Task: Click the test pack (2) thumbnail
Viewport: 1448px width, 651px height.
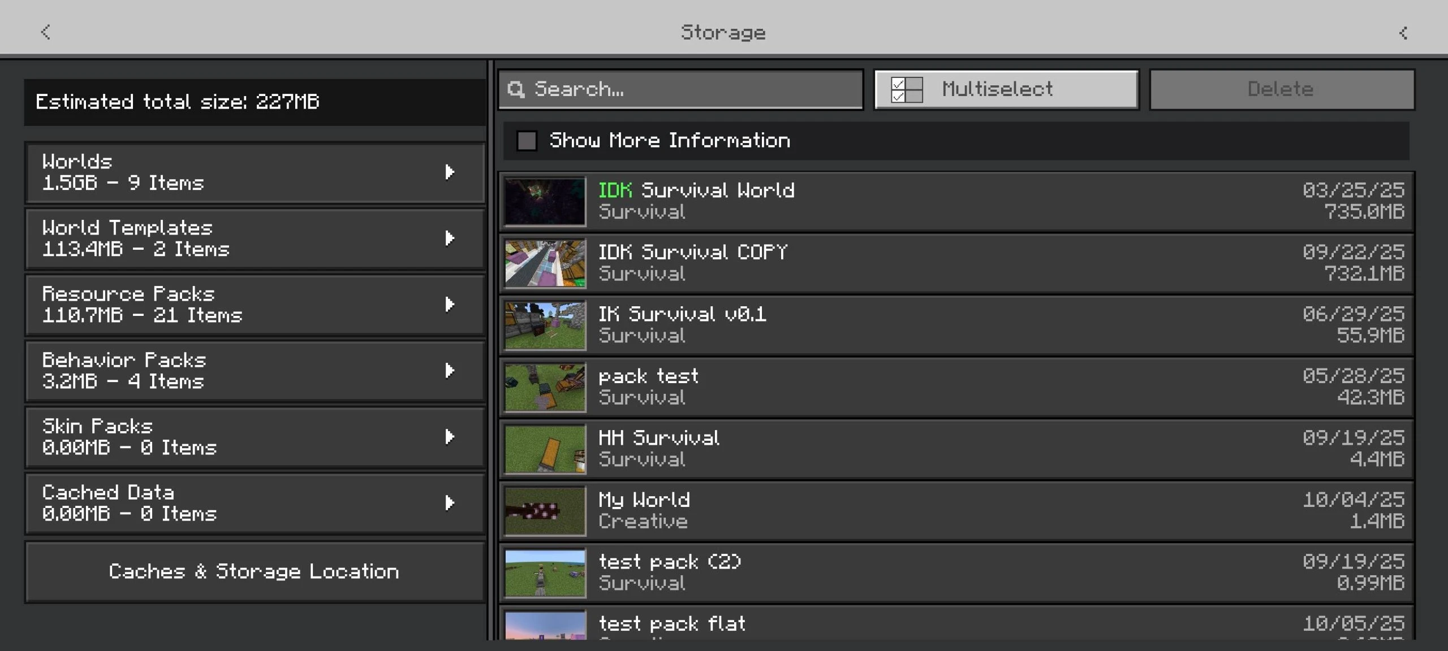Action: pos(545,573)
